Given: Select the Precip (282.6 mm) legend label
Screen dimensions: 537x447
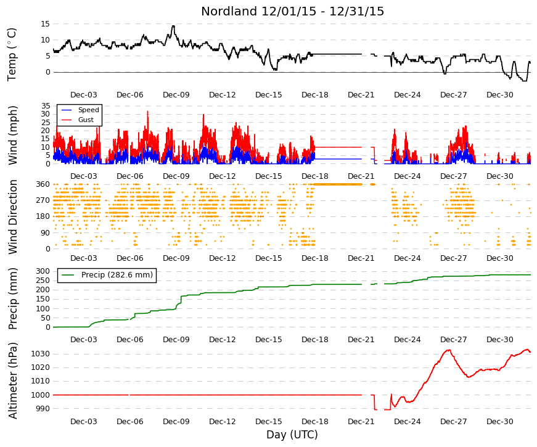Looking at the screenshot, I should click(x=117, y=275).
